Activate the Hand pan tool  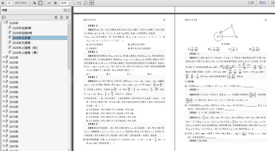tap(40, 3)
